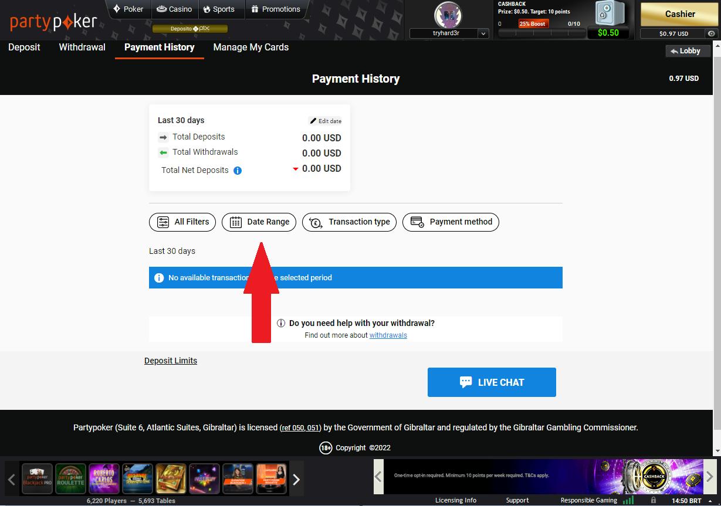The image size is (721, 506).
Task: Start a Live Chat session
Action: pos(492,382)
